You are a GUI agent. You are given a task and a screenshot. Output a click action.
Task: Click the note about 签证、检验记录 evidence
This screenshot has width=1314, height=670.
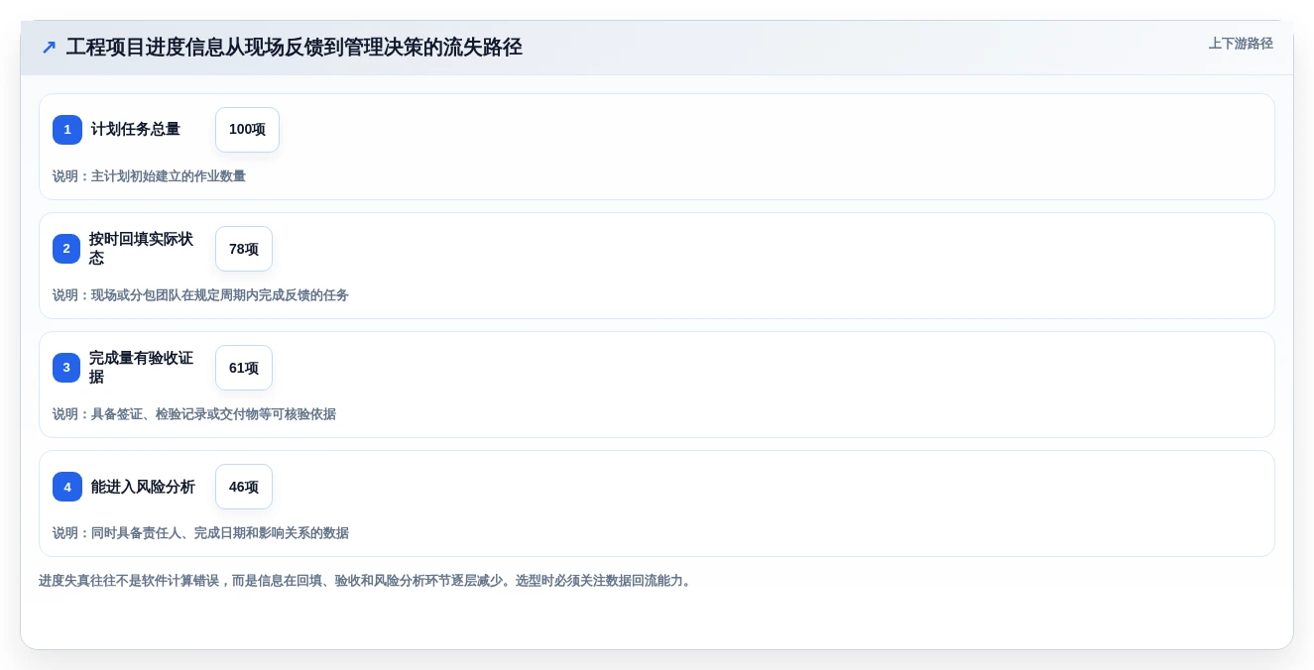pos(194,414)
